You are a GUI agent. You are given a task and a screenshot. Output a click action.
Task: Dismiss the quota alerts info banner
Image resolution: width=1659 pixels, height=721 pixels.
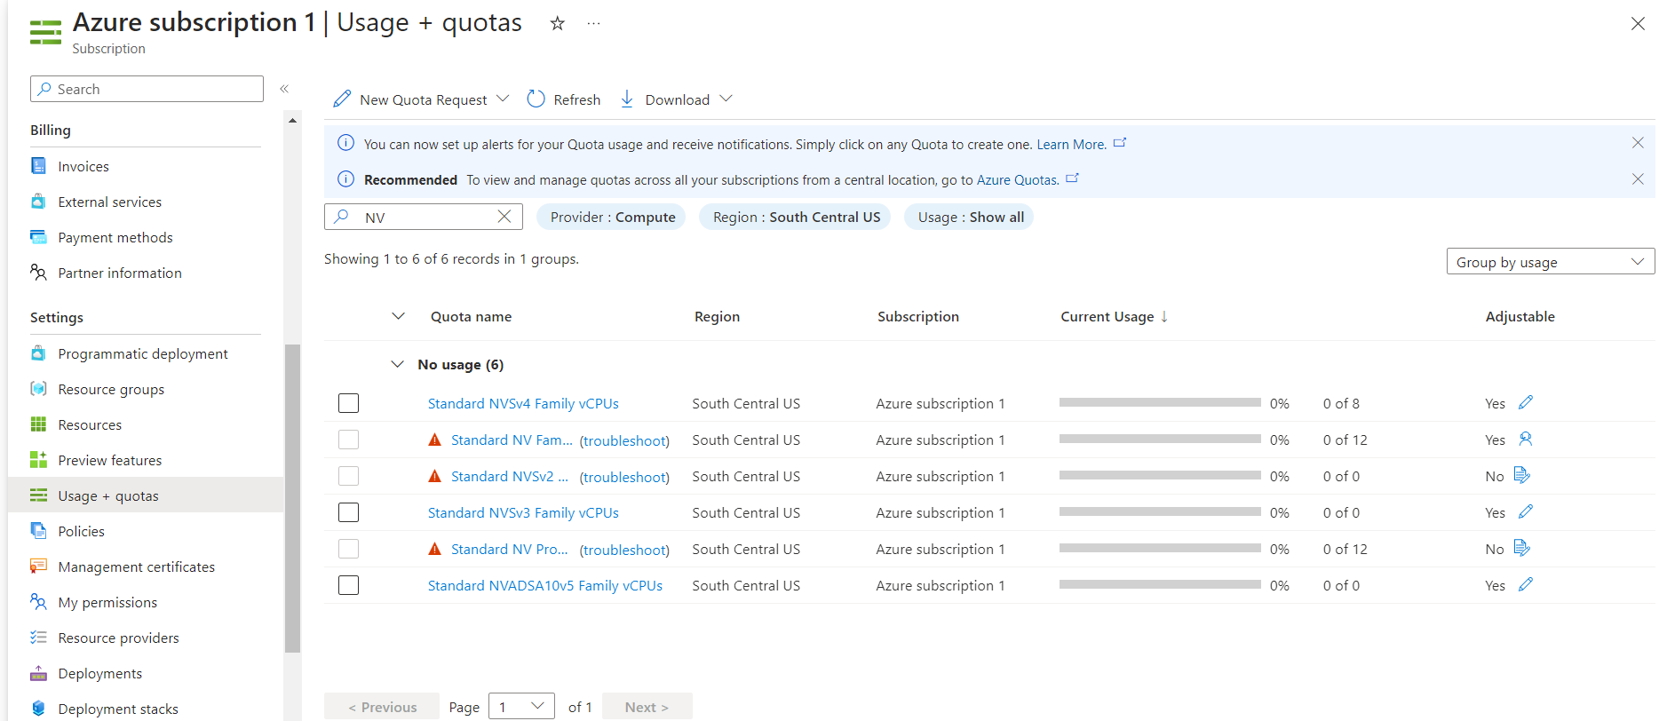1638,143
